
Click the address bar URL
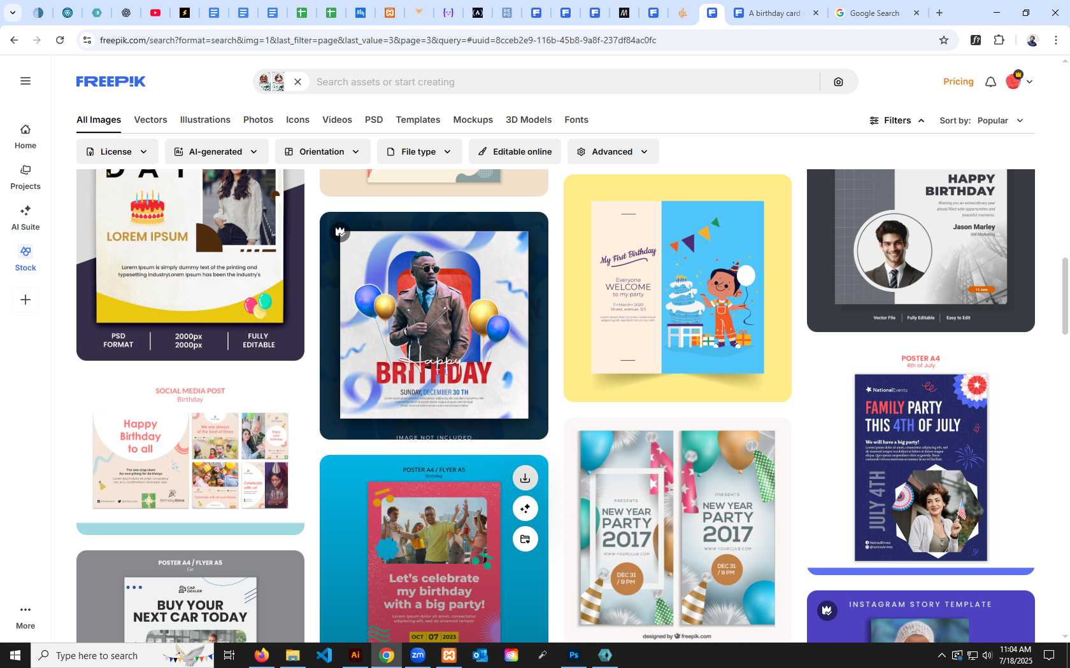click(x=378, y=40)
